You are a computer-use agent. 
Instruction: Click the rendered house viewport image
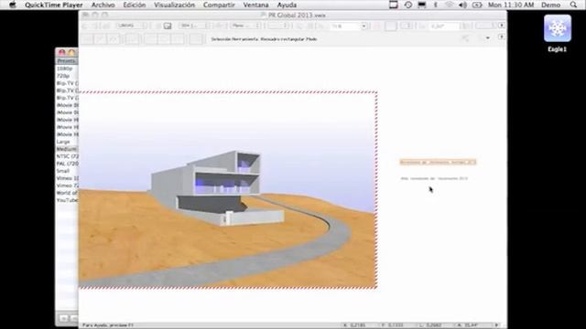(228, 189)
